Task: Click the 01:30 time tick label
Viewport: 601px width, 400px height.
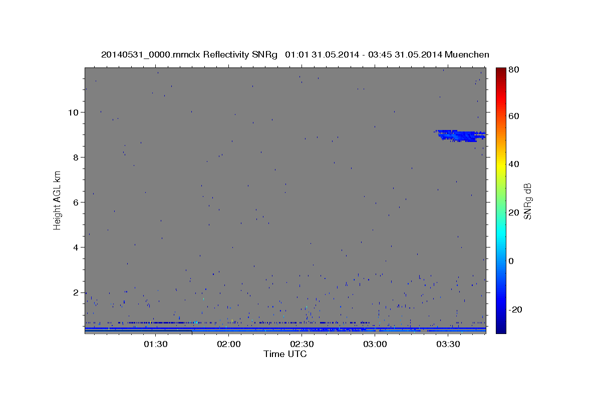Action: pos(156,344)
